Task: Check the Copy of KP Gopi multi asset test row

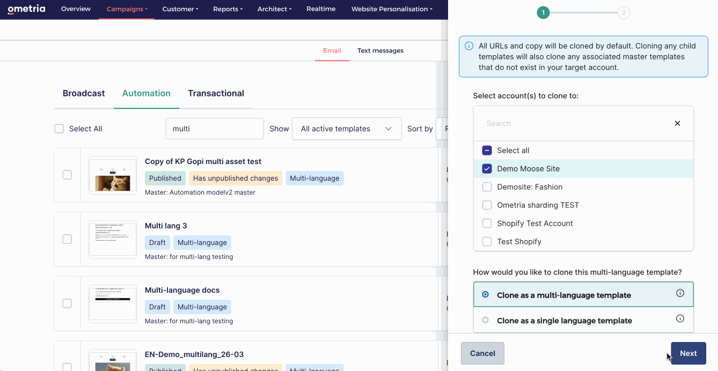Action: tap(67, 175)
